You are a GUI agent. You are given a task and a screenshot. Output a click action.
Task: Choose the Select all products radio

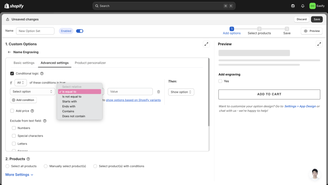tap(7, 166)
